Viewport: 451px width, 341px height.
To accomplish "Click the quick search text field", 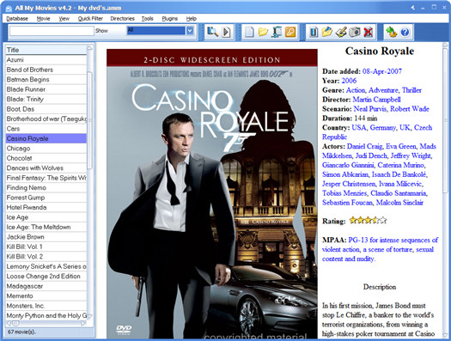I will tap(52, 31).
